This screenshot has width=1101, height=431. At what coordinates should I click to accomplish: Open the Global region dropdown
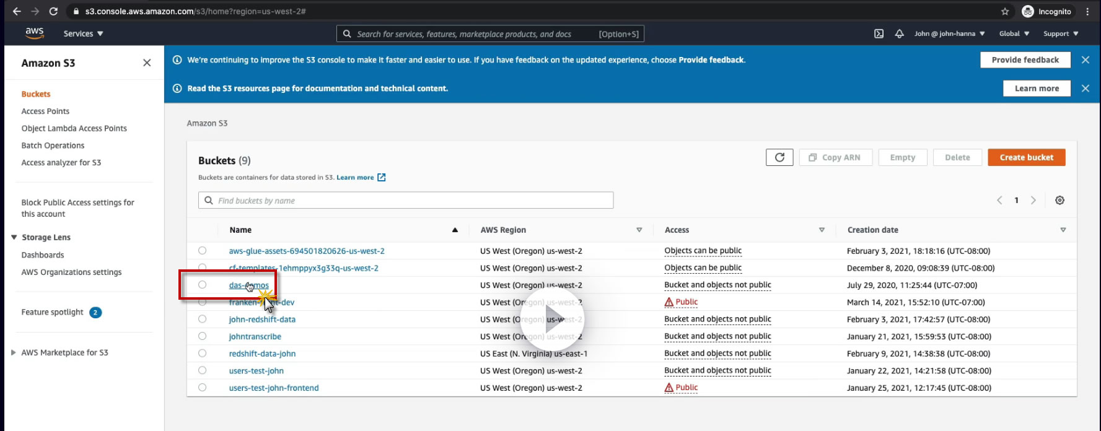[1014, 33]
